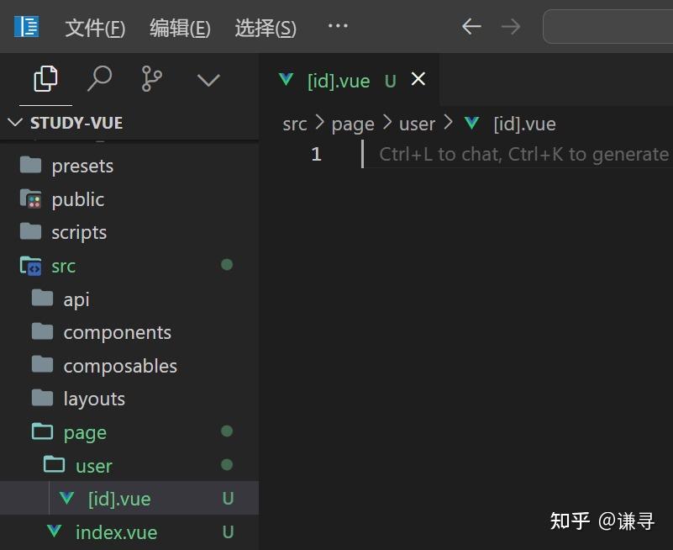Image resolution: width=673 pixels, height=550 pixels.
Task: Click the forward navigation arrow
Action: coord(511,26)
